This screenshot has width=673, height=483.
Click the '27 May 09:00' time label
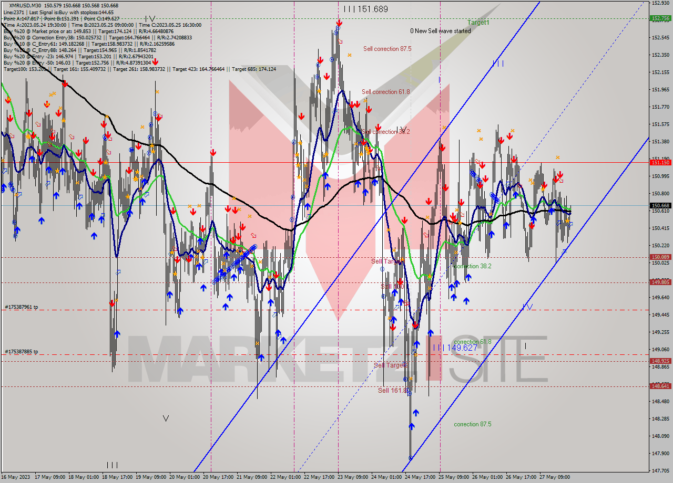[555, 477]
